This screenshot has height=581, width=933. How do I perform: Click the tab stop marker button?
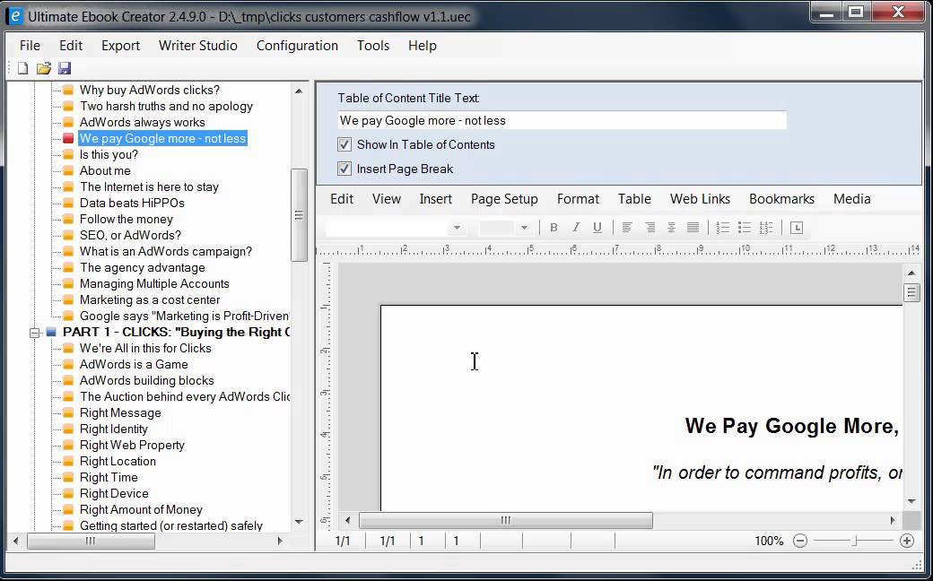click(797, 227)
